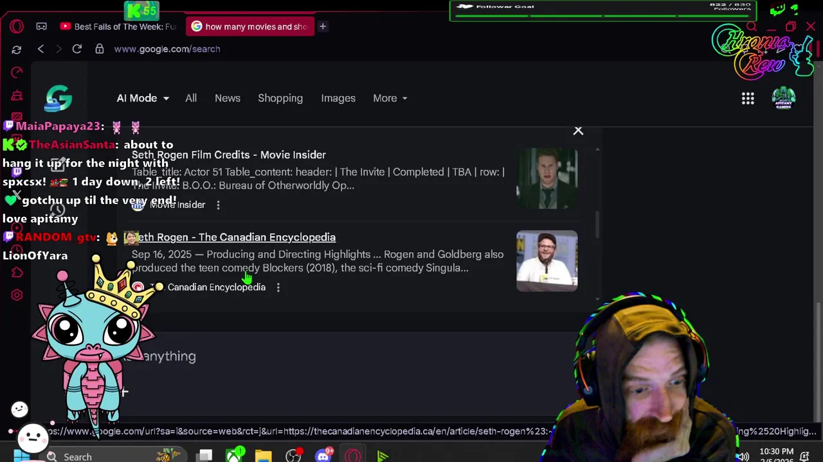Image resolution: width=823 pixels, height=462 pixels.
Task: Go back to the previous page
Action: pos(41,49)
